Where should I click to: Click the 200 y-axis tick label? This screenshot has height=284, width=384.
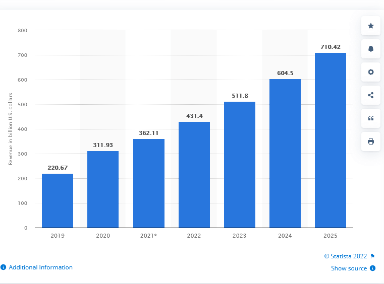(23, 179)
